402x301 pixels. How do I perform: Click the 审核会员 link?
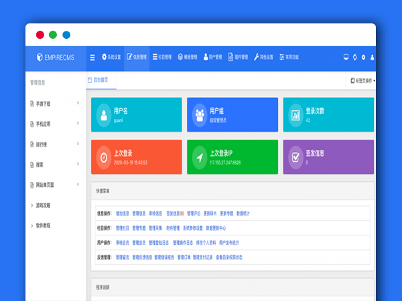tap(123, 242)
